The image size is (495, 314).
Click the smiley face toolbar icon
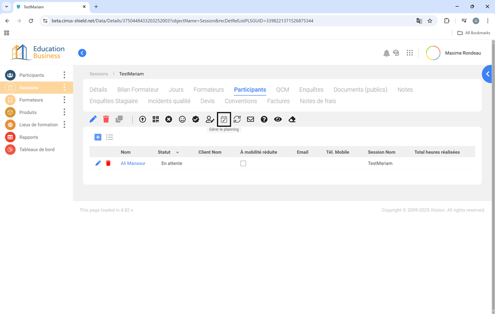182,119
